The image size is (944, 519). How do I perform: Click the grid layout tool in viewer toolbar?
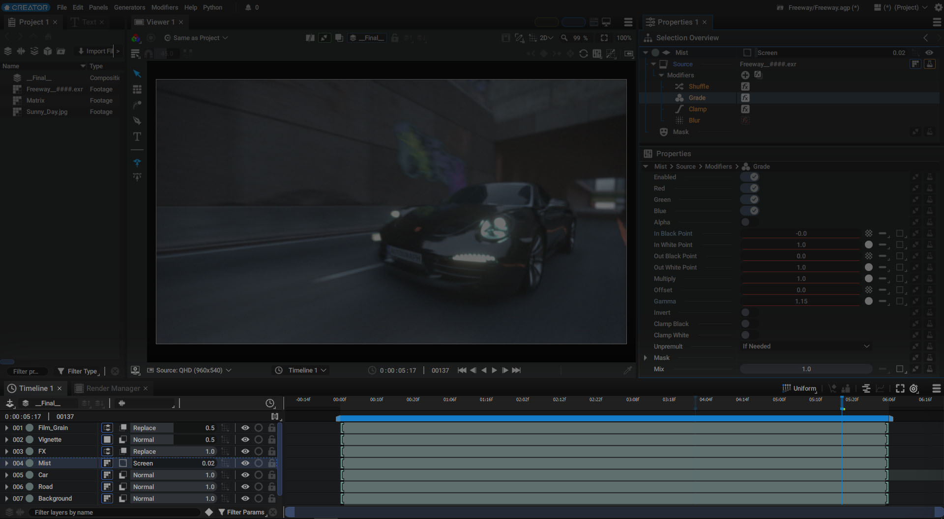pyautogui.click(x=137, y=89)
